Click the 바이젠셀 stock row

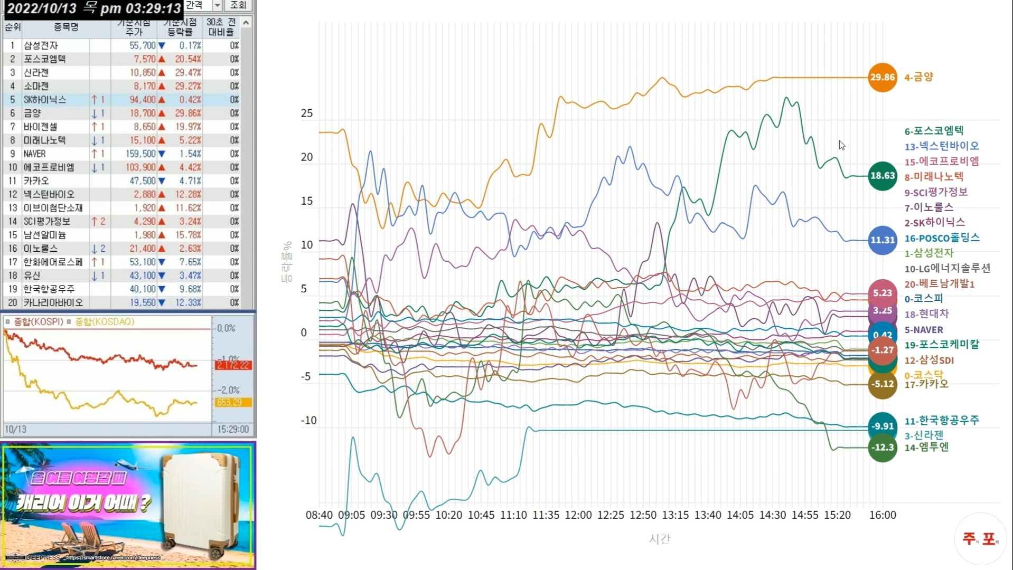(x=121, y=127)
